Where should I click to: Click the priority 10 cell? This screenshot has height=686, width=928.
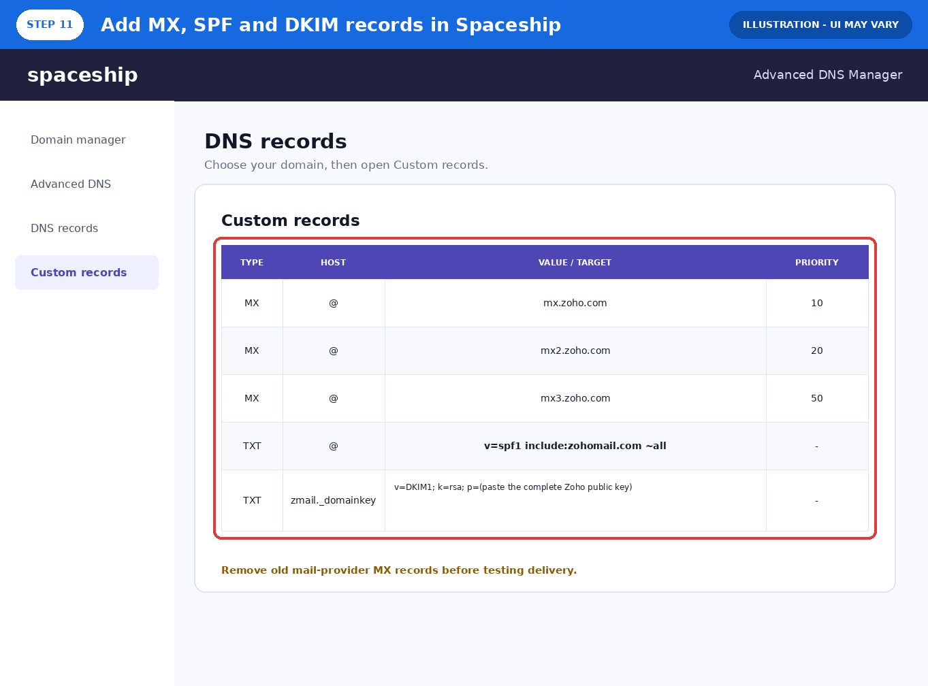[x=817, y=303]
